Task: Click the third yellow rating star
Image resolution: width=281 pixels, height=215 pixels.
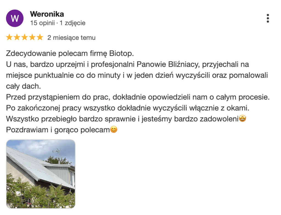Action: click(25, 38)
